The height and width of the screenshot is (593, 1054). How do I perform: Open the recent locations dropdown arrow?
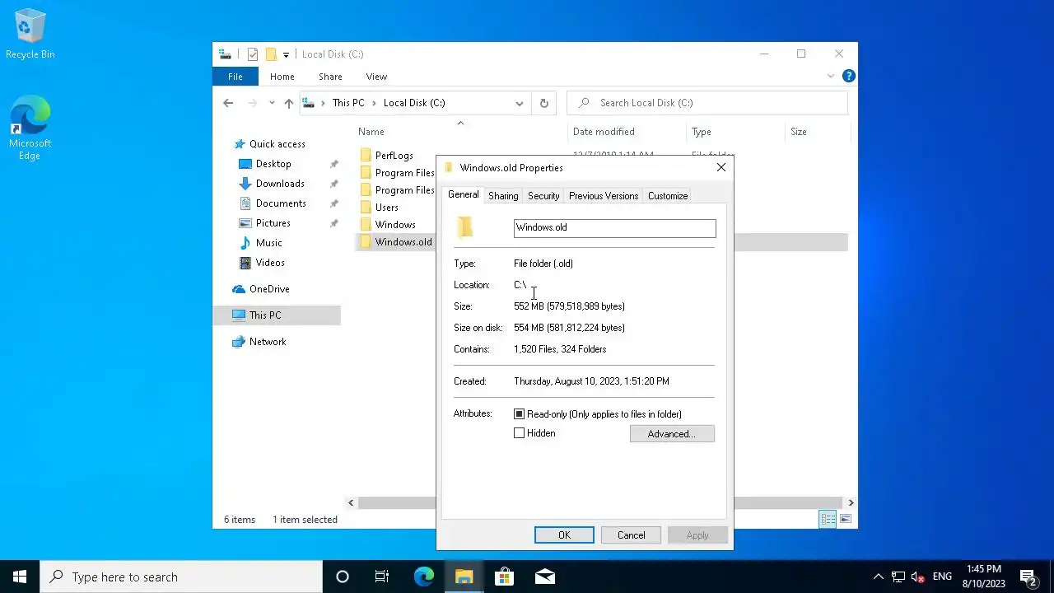pyautogui.click(x=272, y=103)
